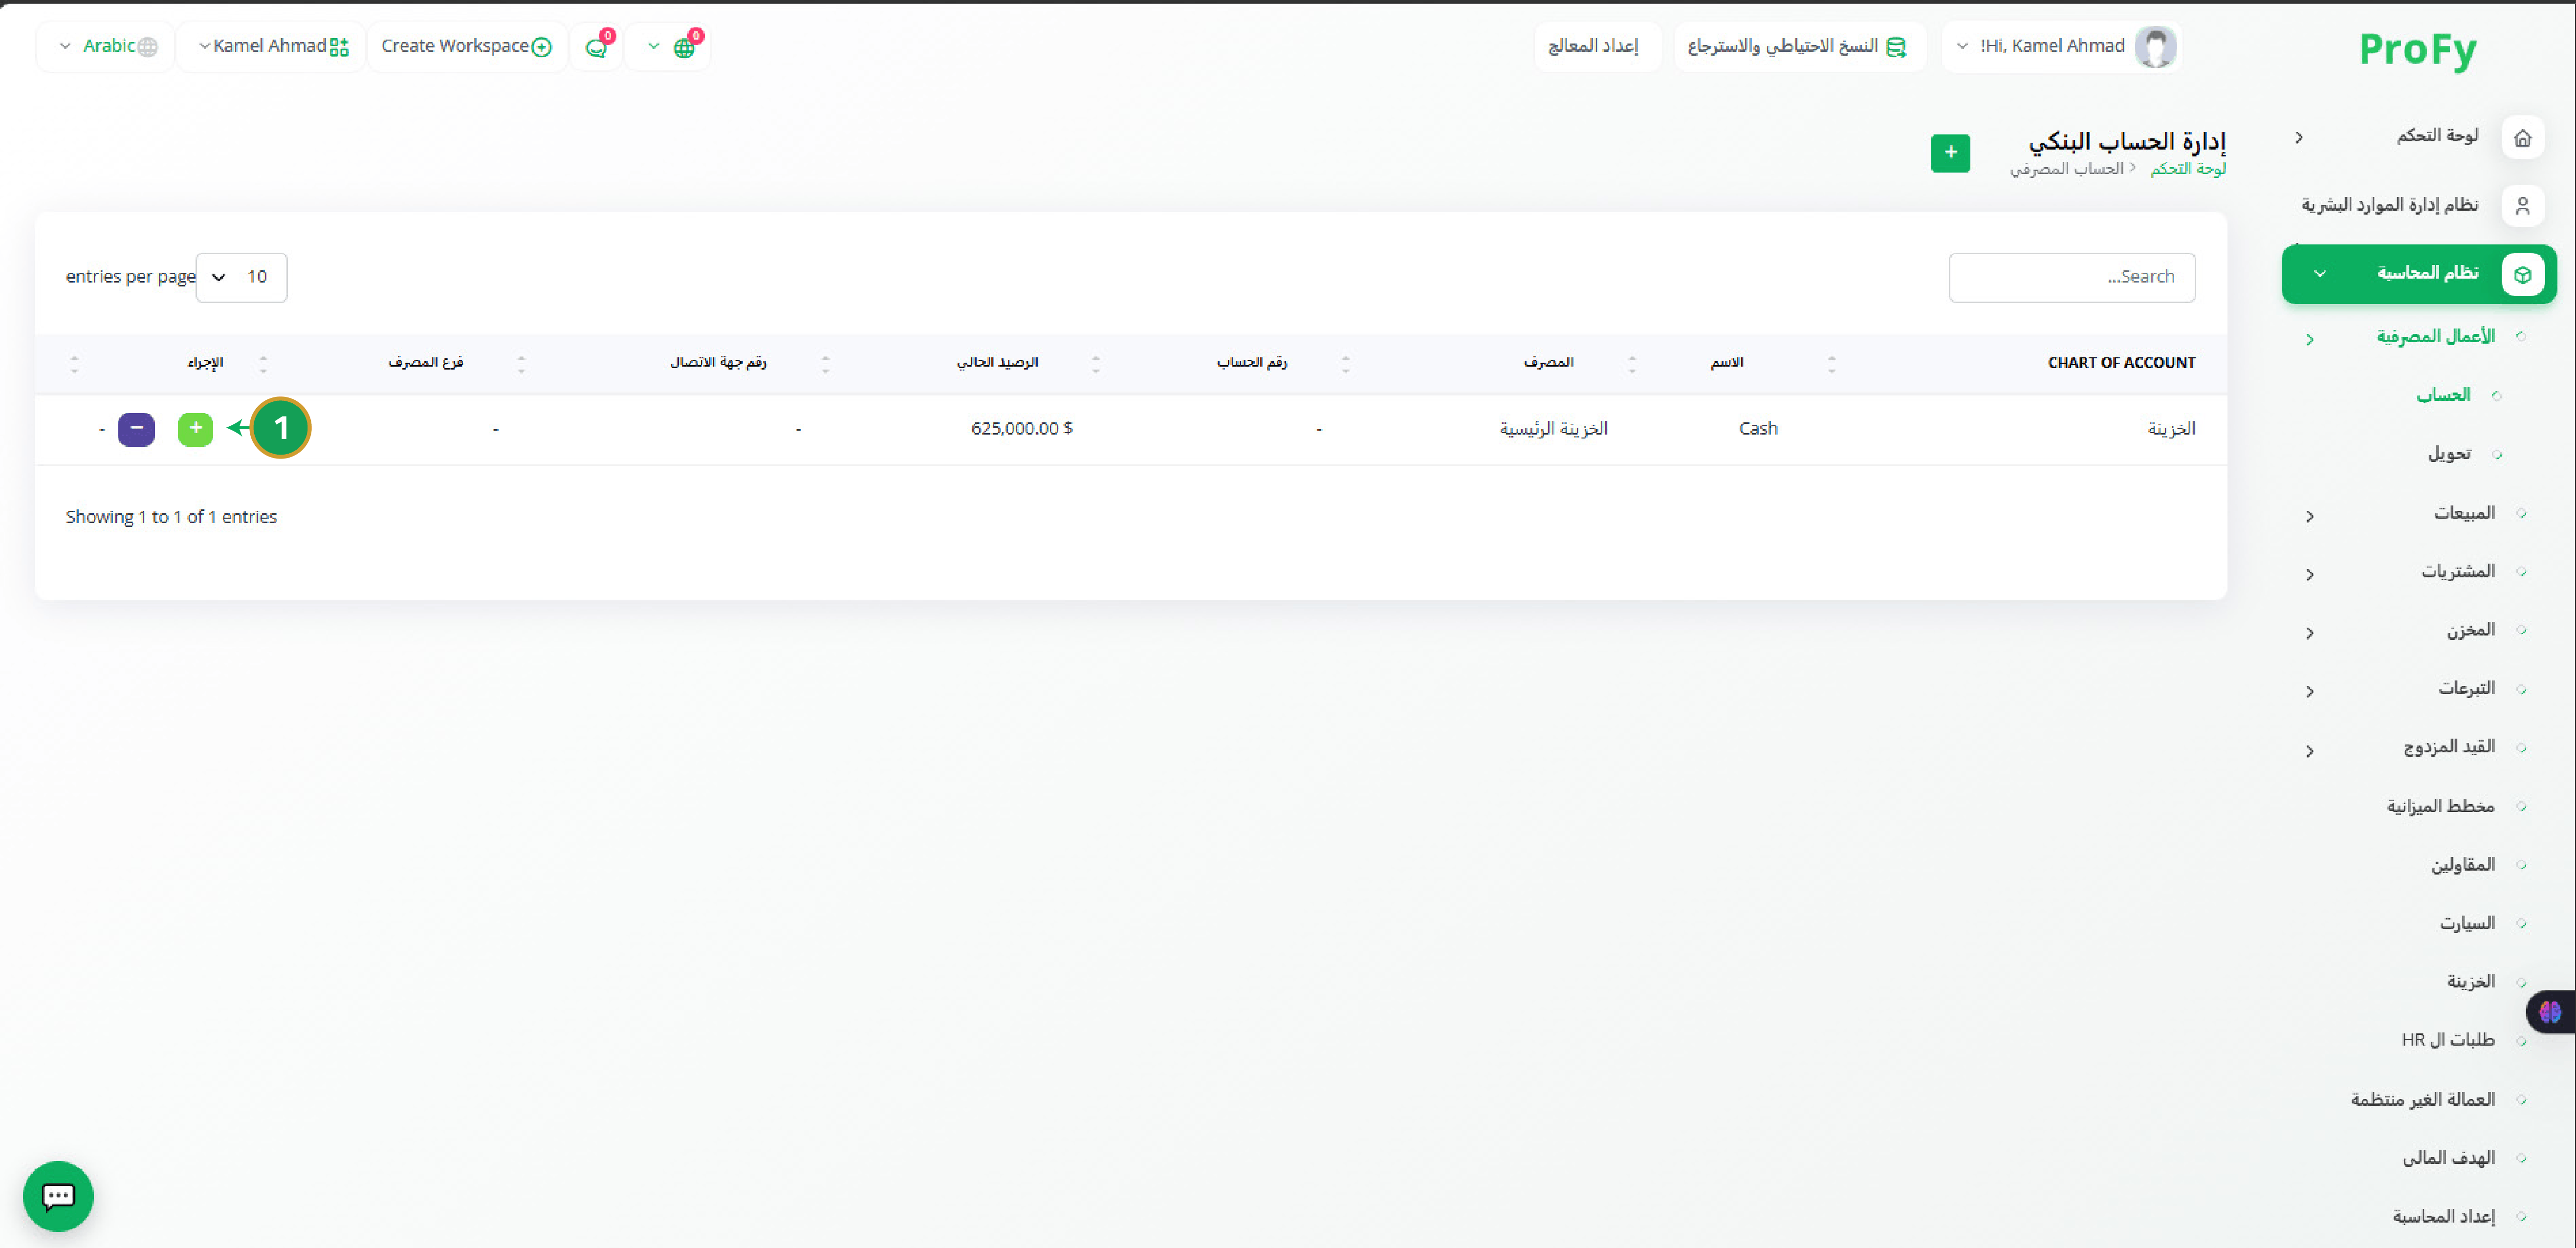The width and height of the screenshot is (2576, 1248).
Task: Sort by رقم جهة الاتصال column
Action: (718, 363)
